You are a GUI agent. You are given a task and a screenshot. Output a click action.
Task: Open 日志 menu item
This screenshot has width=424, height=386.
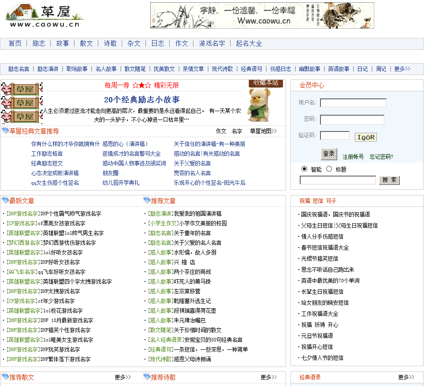[158, 44]
